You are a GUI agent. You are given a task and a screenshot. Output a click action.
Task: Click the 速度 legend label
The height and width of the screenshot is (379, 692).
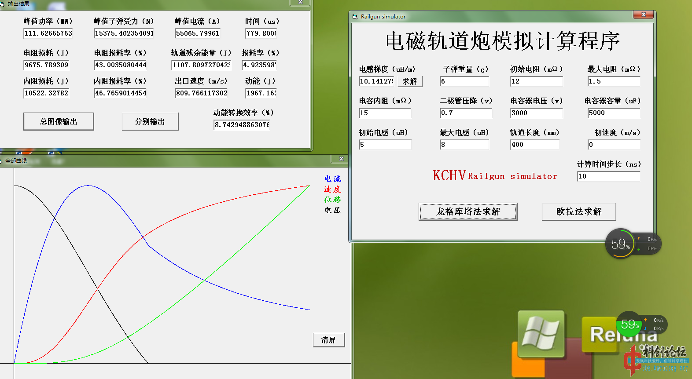pos(333,189)
